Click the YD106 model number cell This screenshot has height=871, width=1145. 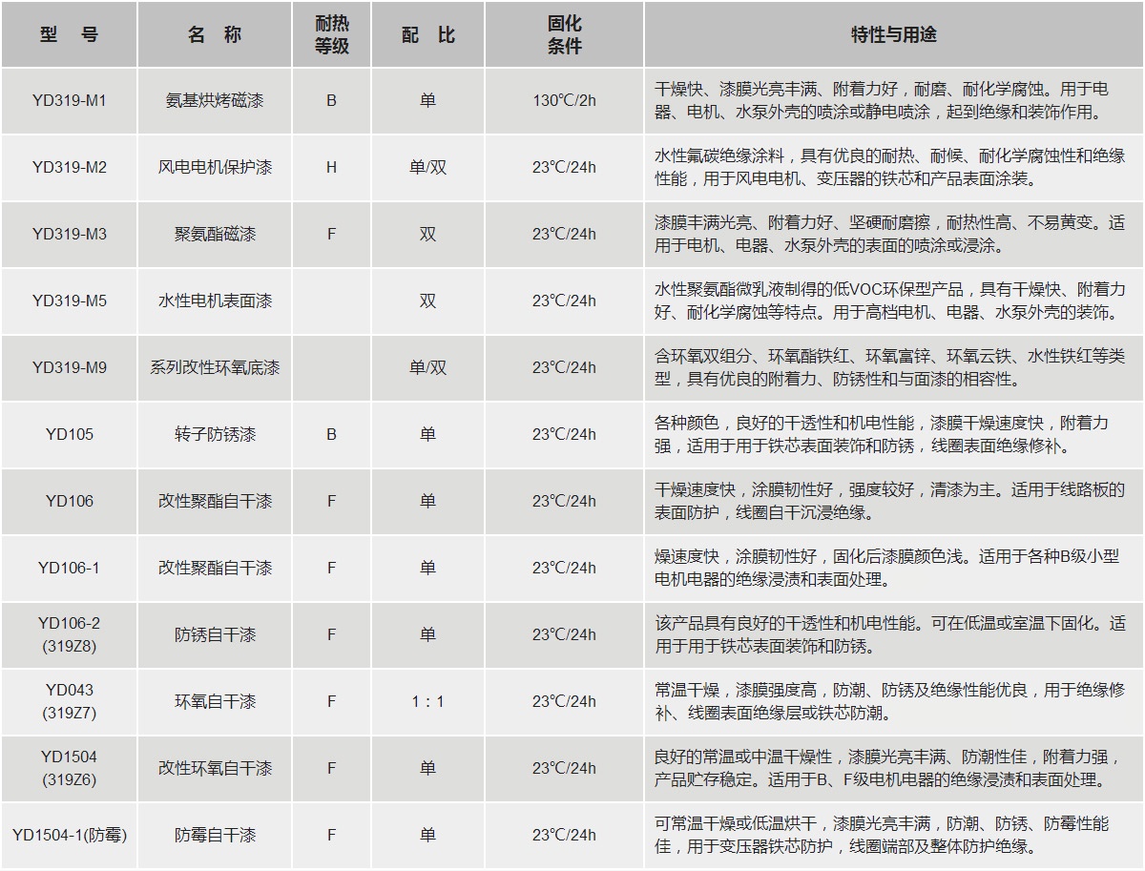click(68, 500)
